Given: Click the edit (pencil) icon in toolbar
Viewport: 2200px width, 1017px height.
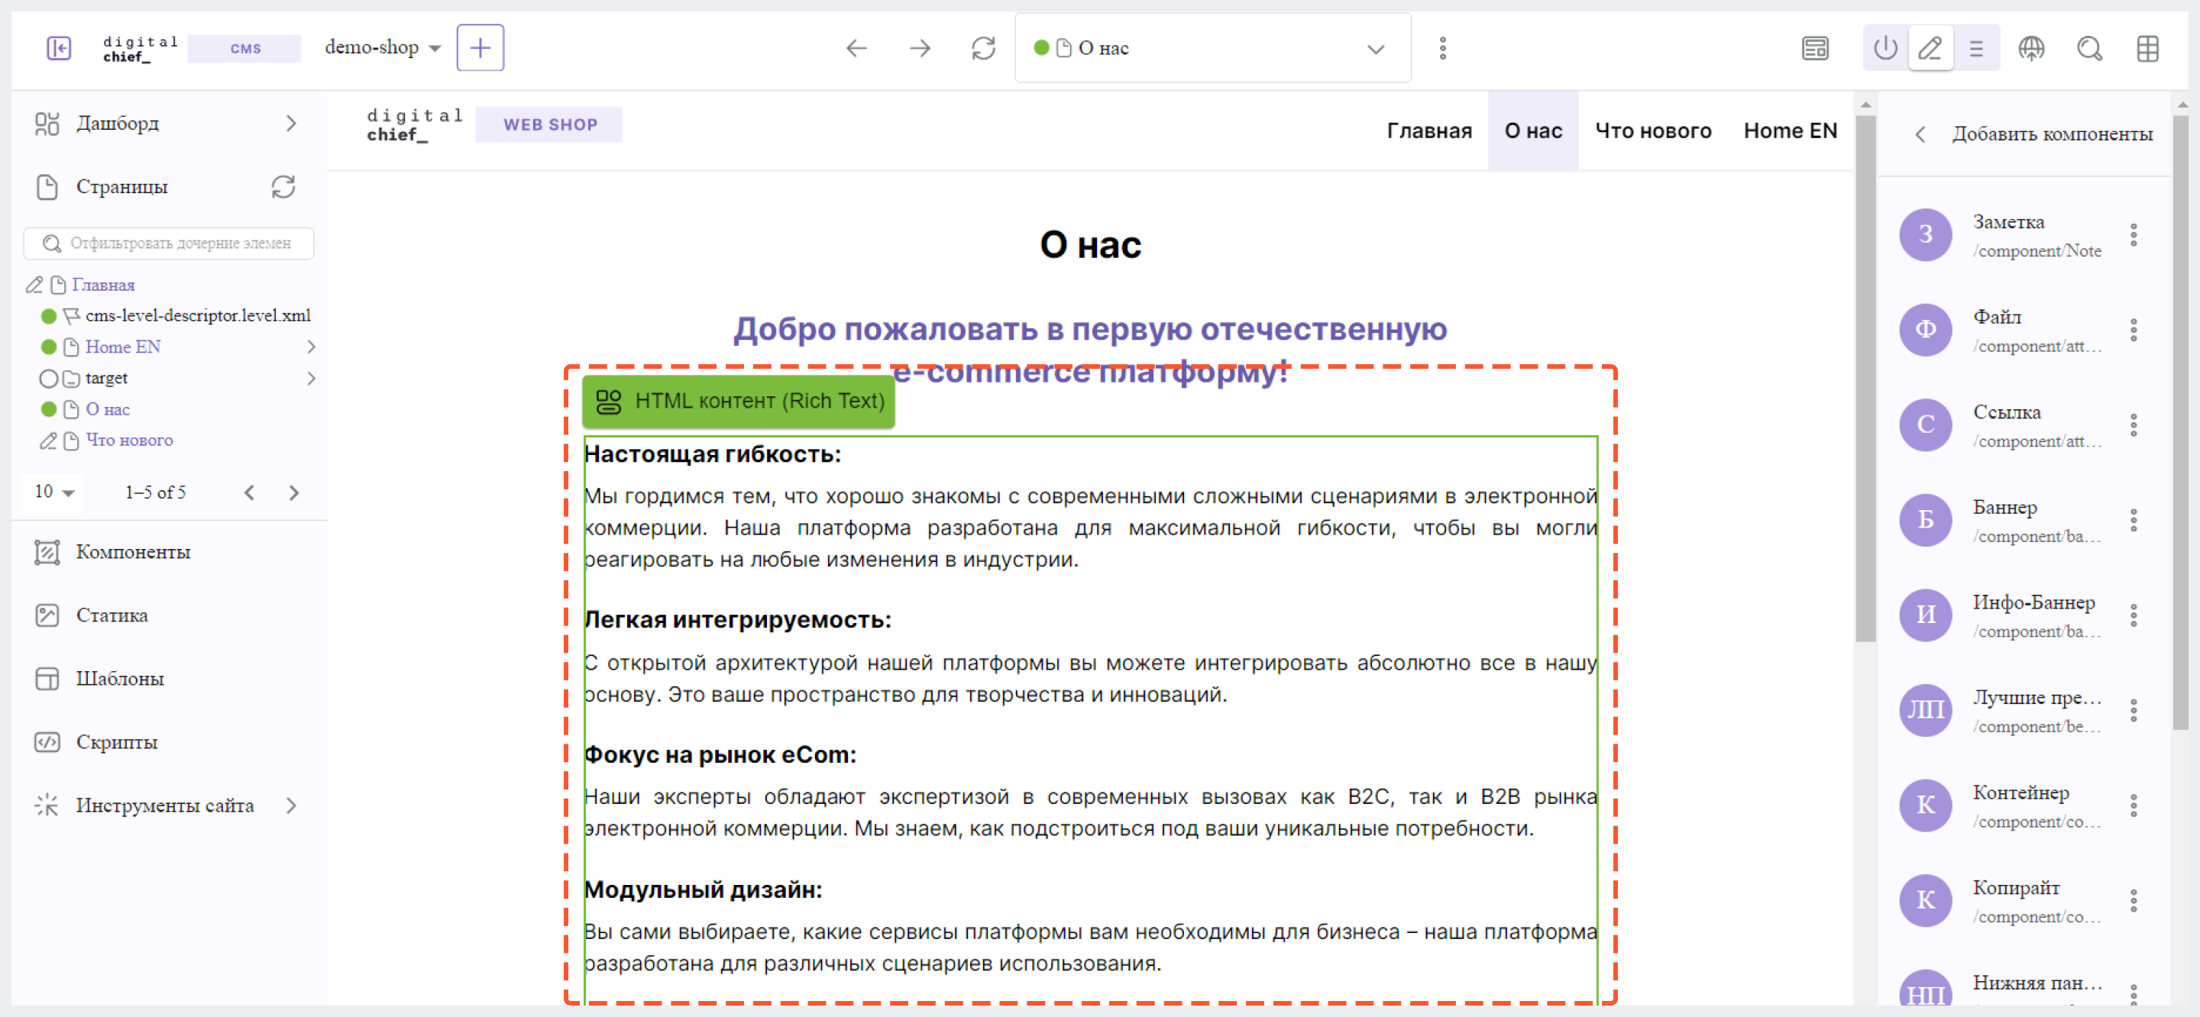Looking at the screenshot, I should point(1930,49).
